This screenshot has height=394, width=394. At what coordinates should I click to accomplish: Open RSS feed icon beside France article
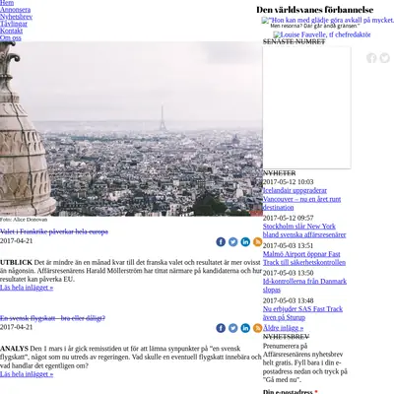(258, 242)
